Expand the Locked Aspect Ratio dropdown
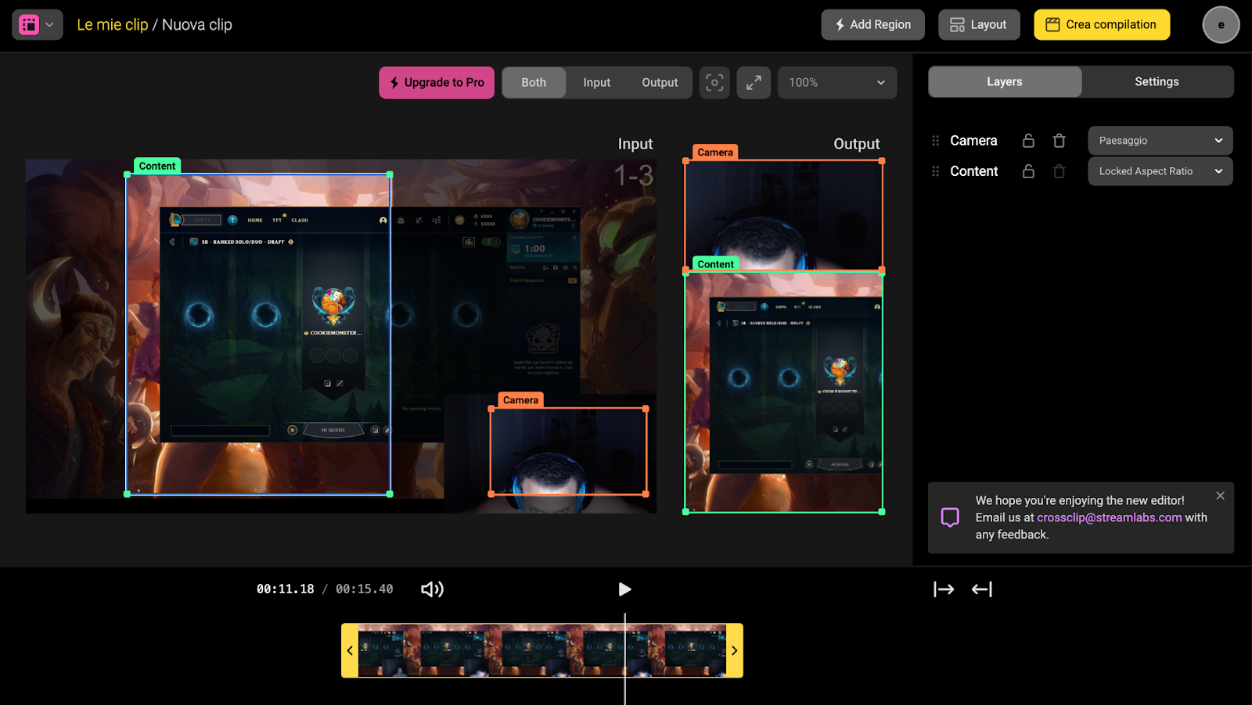Screen dimensions: 1252x705 point(1160,171)
